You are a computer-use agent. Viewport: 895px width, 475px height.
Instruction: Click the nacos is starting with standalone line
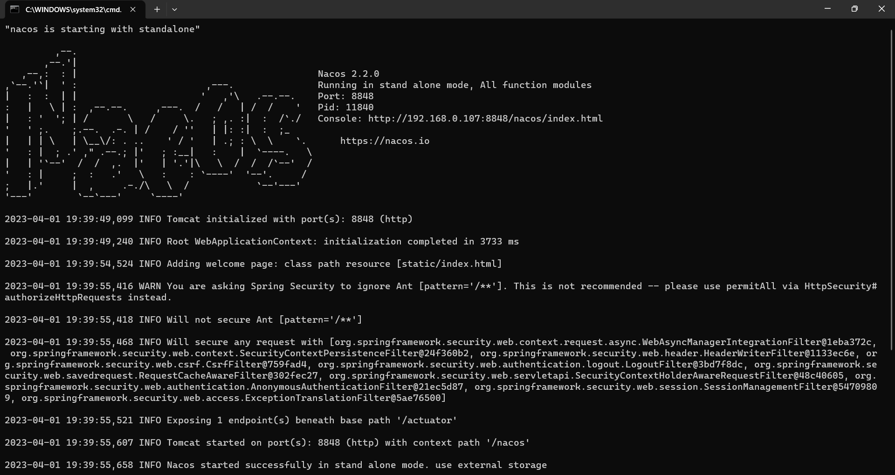point(102,29)
